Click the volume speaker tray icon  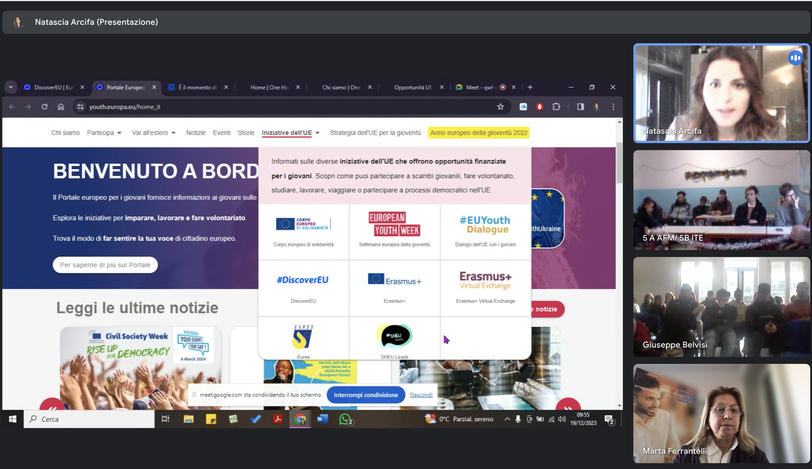(562, 419)
